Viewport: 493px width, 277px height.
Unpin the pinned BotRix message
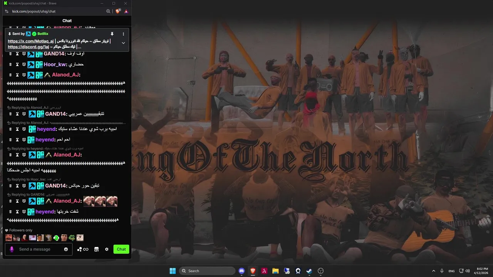tap(112, 34)
